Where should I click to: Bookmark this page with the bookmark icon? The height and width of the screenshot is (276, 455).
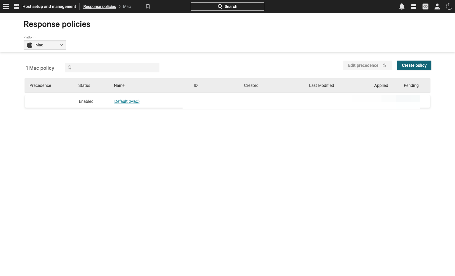[148, 7]
